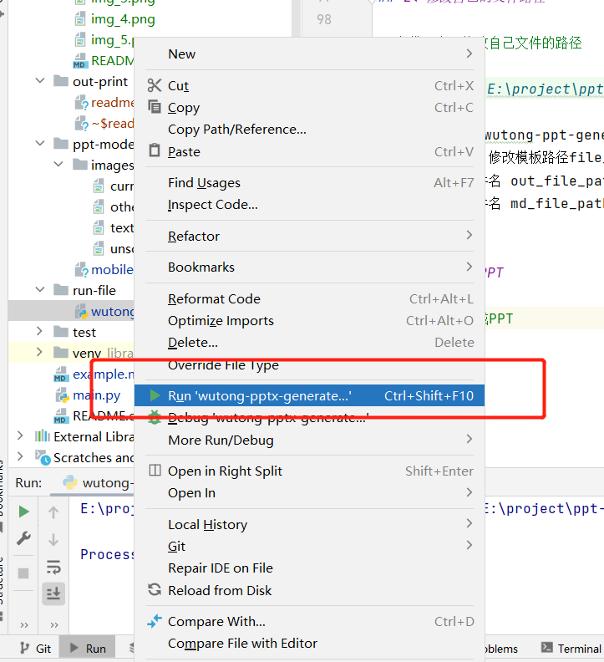Image resolution: width=604 pixels, height=662 pixels.
Task: Choose Inspect Code...
Action: click(x=309, y=204)
